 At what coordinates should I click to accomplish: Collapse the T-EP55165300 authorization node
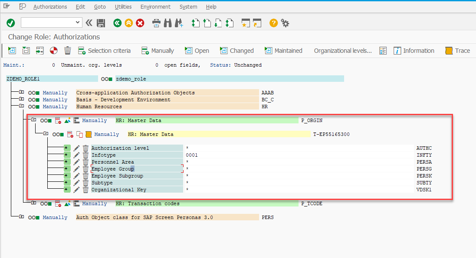[x=46, y=133]
